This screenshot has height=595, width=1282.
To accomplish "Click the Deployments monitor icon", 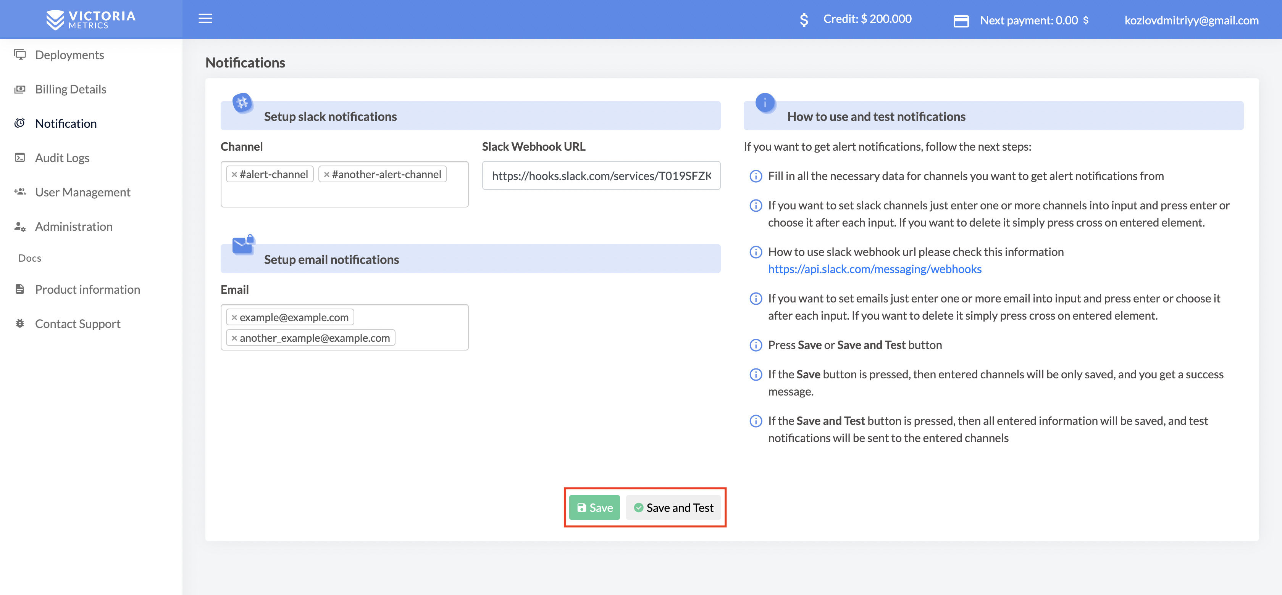I will [x=20, y=54].
